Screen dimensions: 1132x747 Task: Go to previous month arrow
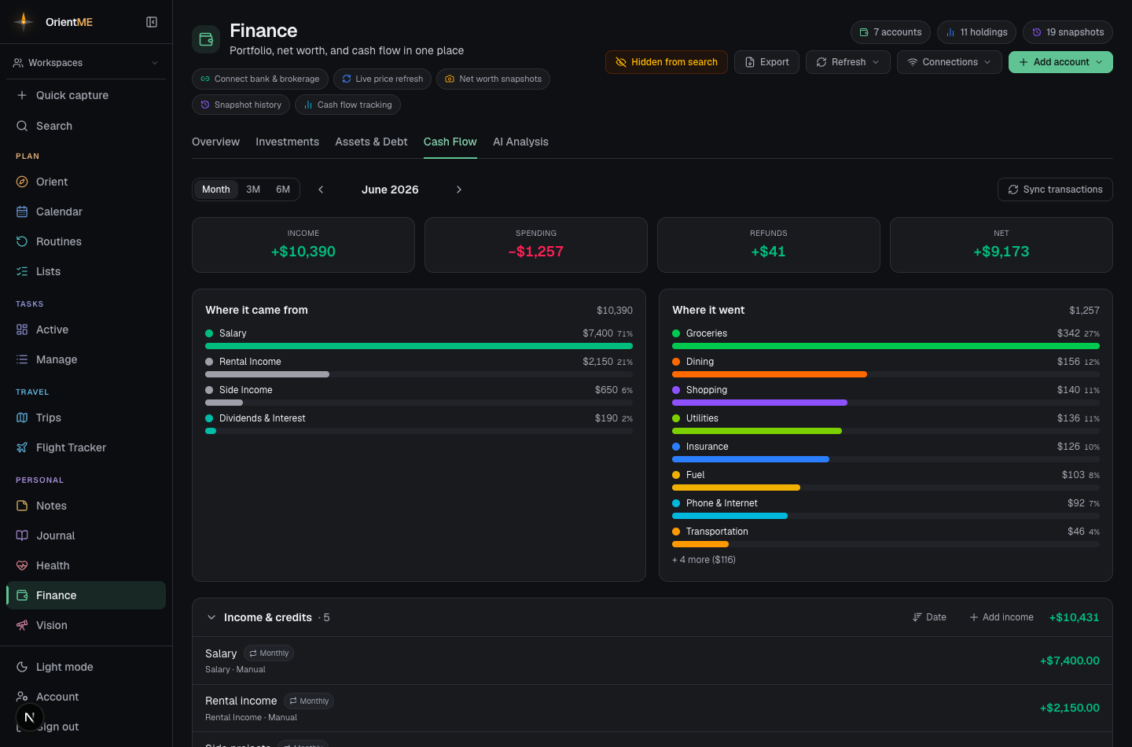(321, 190)
